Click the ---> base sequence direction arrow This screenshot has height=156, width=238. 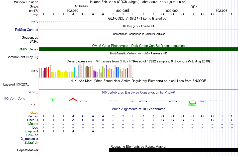pos(36,15)
